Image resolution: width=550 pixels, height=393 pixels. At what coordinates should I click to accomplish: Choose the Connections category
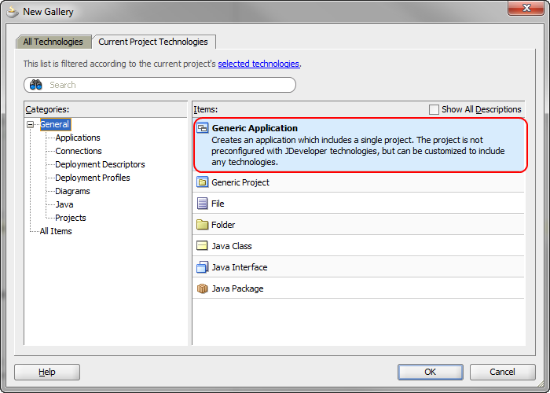[x=79, y=151]
